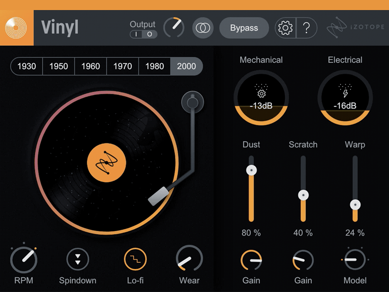Open help with the question mark icon

pos(306,28)
